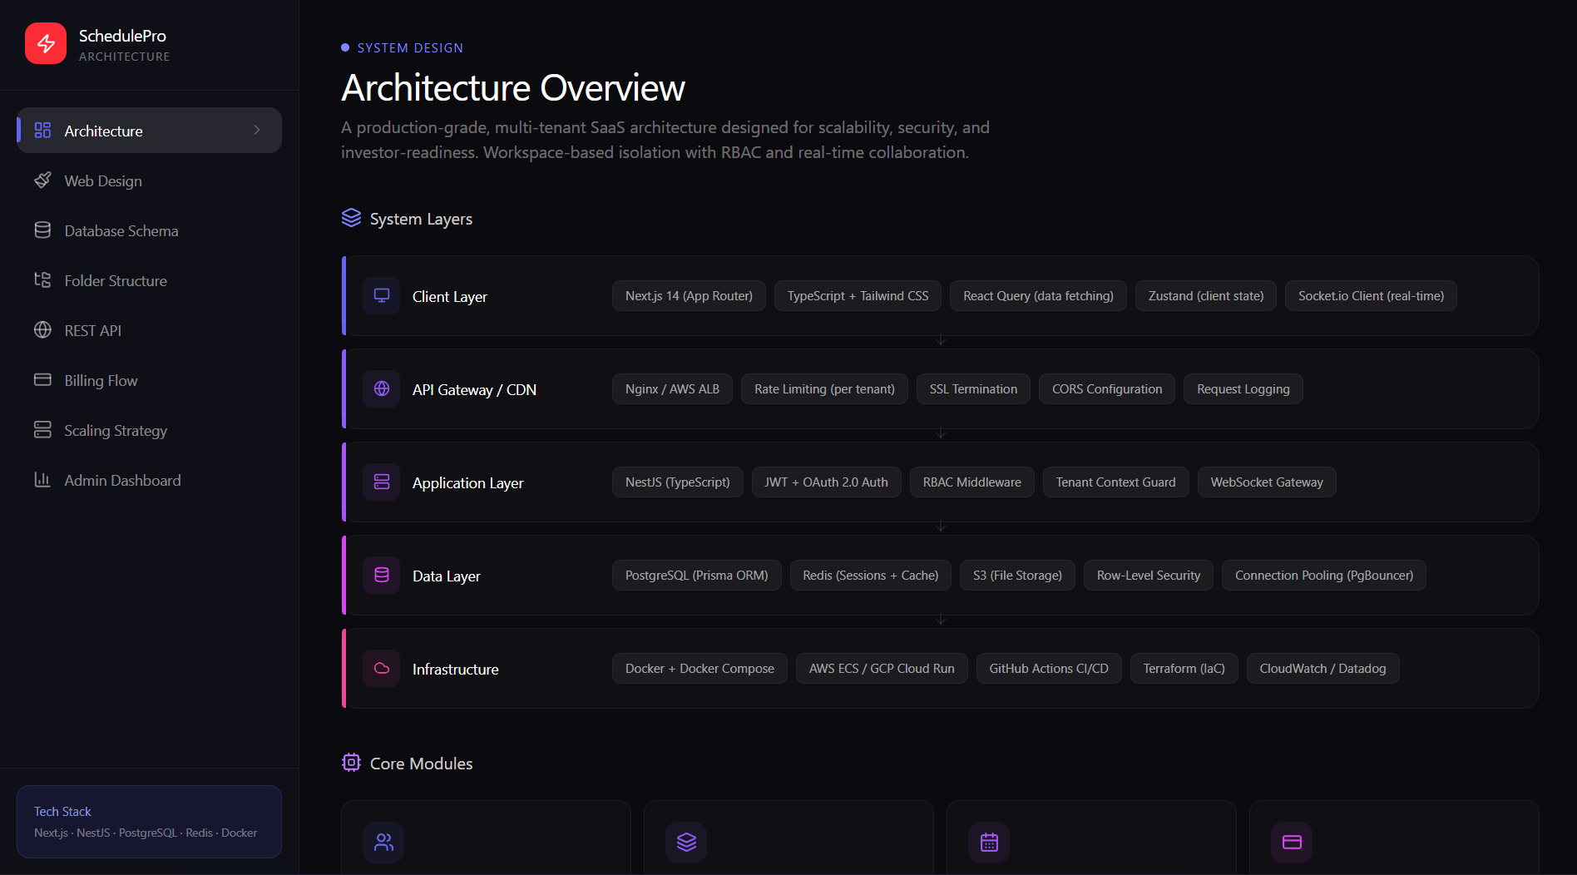Click the team/users core module icon
This screenshot has height=875, width=1577.
click(x=383, y=842)
